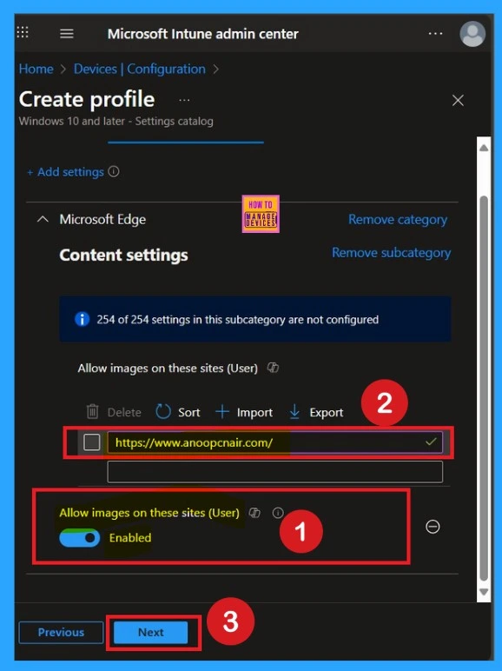Click the Sort button
The height and width of the screenshot is (671, 502).
178,412
